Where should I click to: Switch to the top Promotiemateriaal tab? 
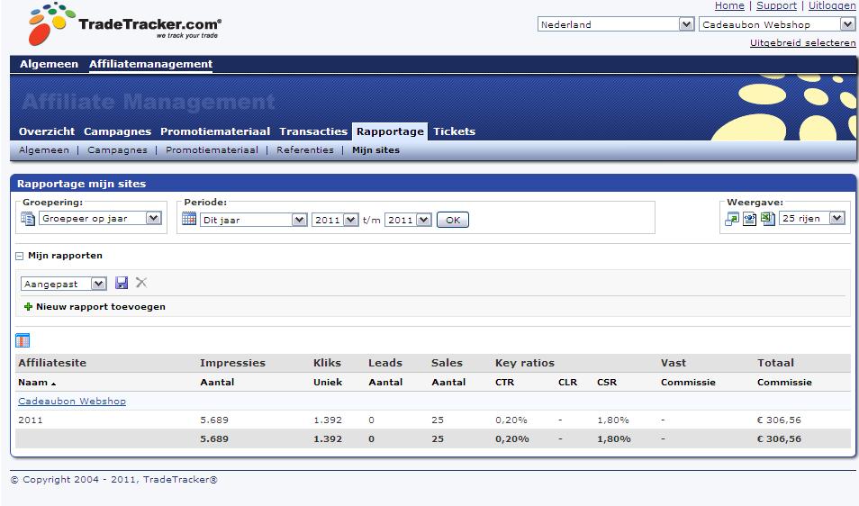point(215,131)
